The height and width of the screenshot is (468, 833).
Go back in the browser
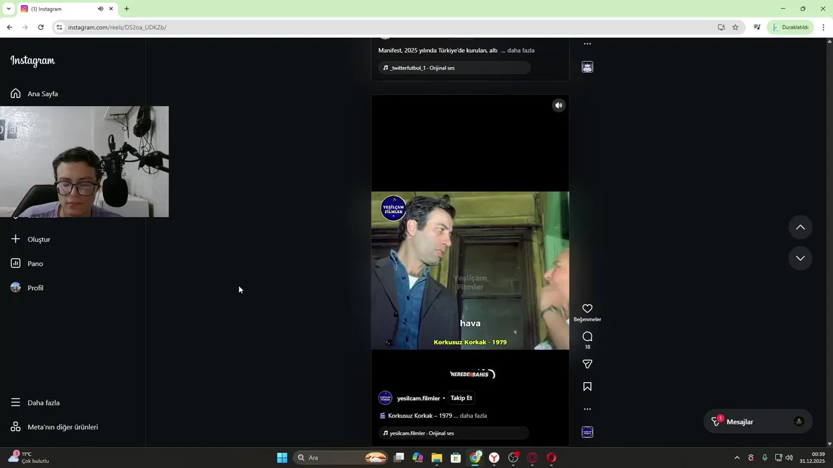pyautogui.click(x=9, y=27)
